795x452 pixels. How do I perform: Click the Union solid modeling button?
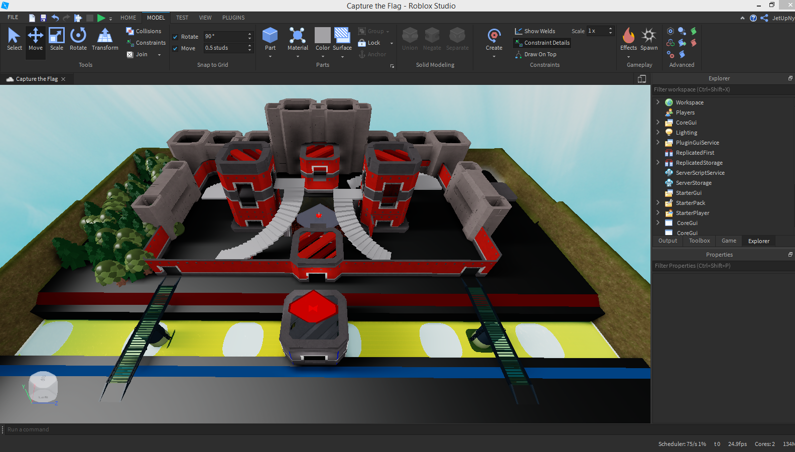click(410, 39)
